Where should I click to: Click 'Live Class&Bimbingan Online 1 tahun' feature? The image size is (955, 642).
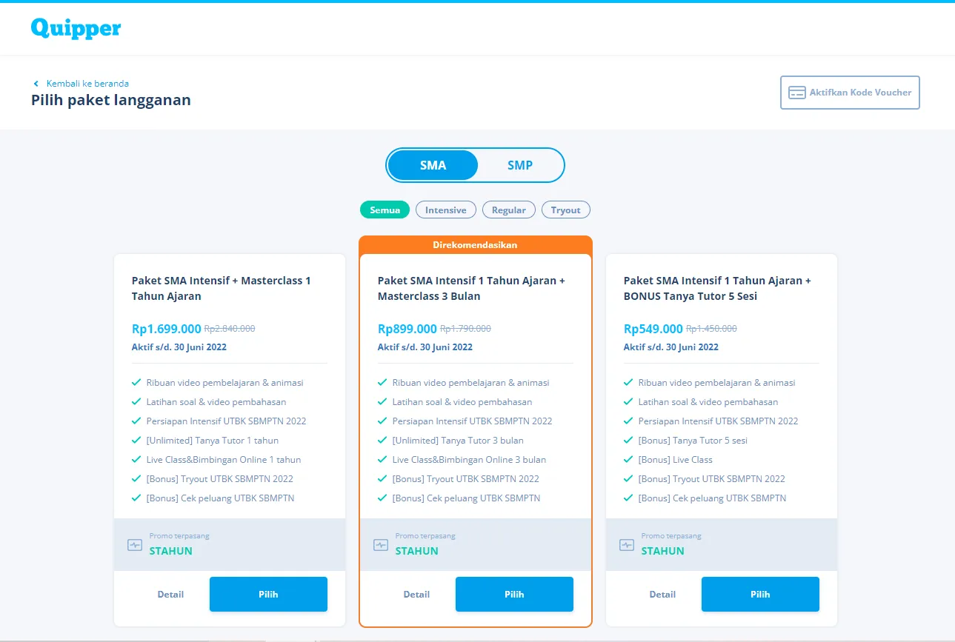[224, 460]
